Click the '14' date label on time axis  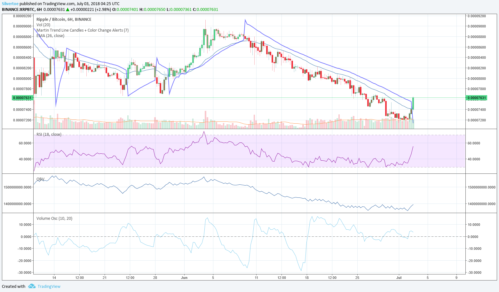54,278
